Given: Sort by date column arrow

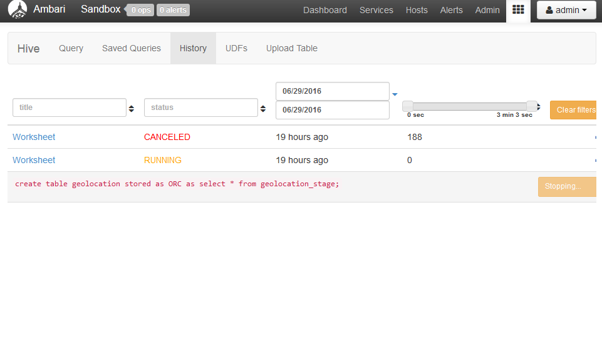Looking at the screenshot, I should point(395,94).
